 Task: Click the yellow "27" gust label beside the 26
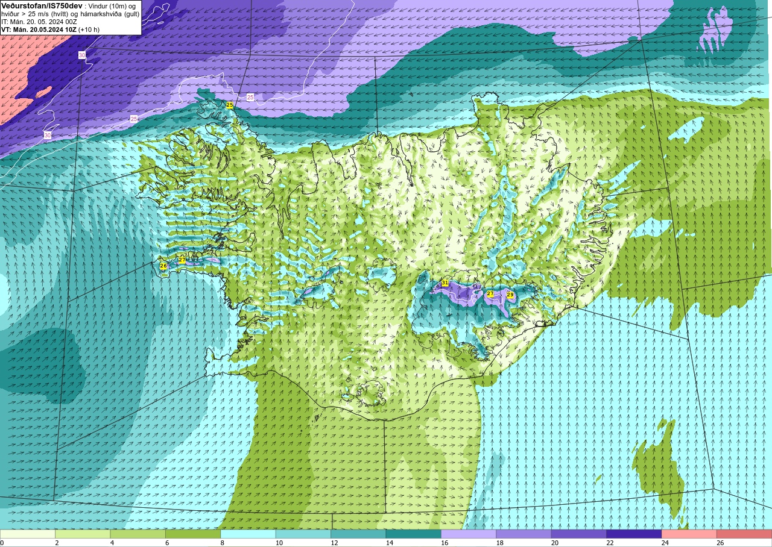click(x=182, y=260)
